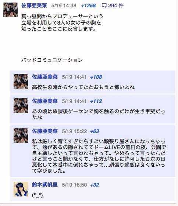Click the 5/19 15:22 comment timestamp
178x206 pixels.
coord(74,131)
